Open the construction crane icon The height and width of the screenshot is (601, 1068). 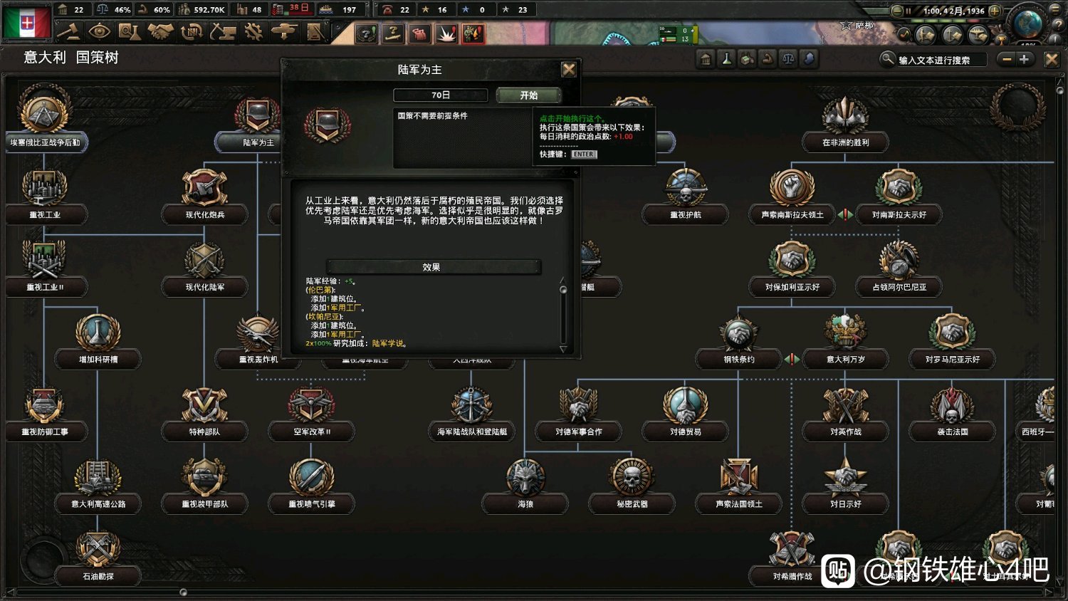coord(223,31)
